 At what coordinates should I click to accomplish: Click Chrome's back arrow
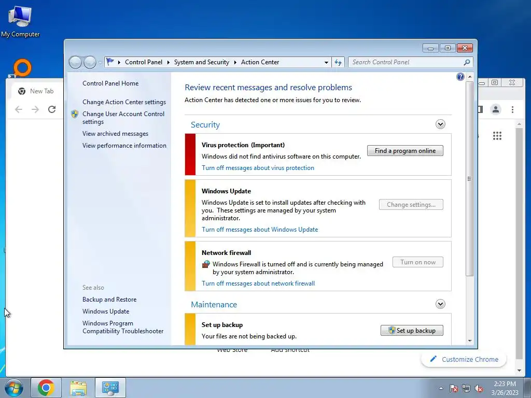[x=19, y=109]
